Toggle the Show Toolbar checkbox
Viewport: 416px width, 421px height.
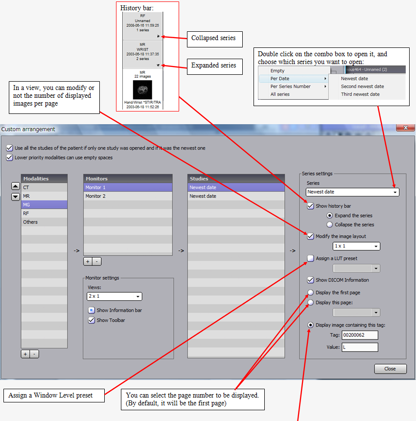point(91,320)
